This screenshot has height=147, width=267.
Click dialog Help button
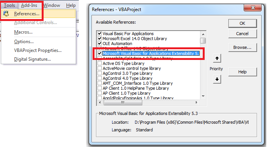coord(242,72)
